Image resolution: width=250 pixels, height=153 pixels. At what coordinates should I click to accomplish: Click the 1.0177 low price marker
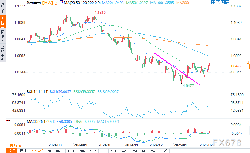[188, 86]
